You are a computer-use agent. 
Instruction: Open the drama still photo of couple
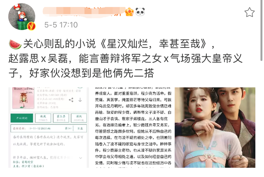click(x=215, y=127)
